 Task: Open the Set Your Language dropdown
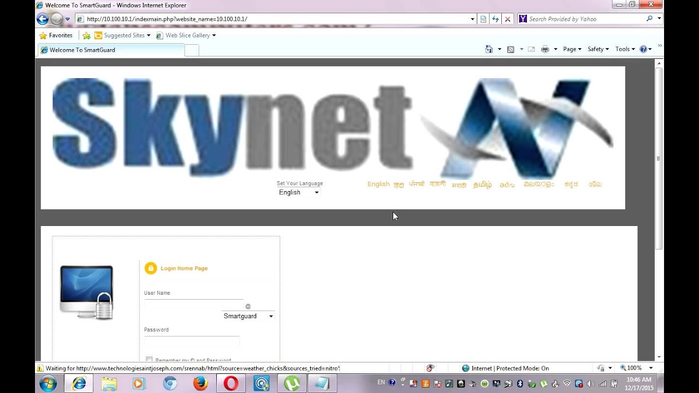pyautogui.click(x=299, y=192)
